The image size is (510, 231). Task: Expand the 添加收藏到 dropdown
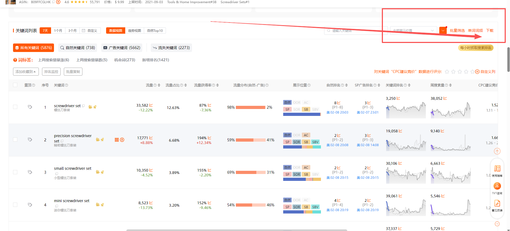click(26, 72)
